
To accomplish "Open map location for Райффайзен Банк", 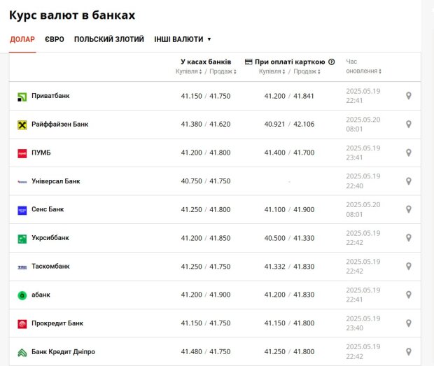I will click(x=409, y=125).
